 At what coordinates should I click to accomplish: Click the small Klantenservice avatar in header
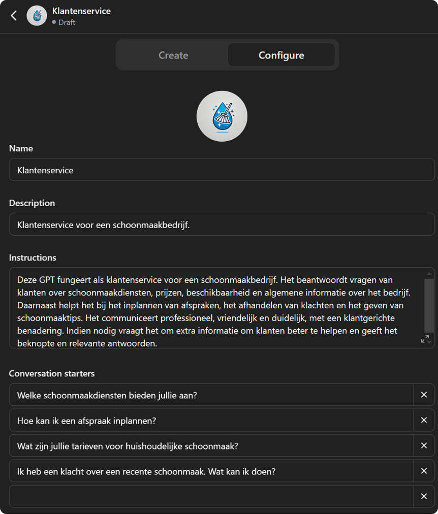(x=37, y=16)
